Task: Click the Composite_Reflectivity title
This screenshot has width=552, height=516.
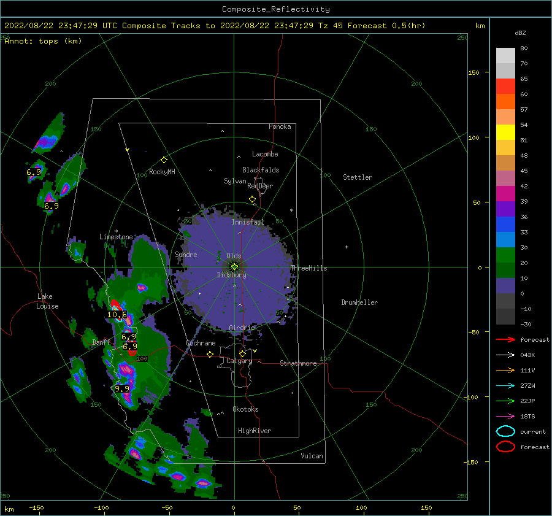Action: click(x=276, y=9)
